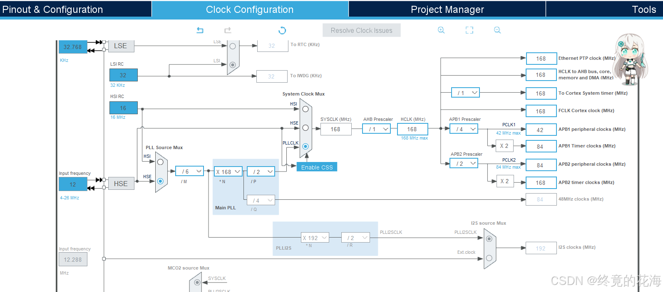This screenshot has height=292, width=663.
Task: Open PLLI2S /R divider dropdown
Action: (355, 238)
